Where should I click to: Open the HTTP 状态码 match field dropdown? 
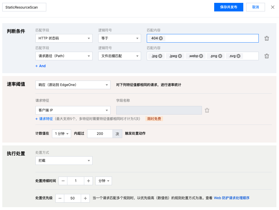(64, 38)
